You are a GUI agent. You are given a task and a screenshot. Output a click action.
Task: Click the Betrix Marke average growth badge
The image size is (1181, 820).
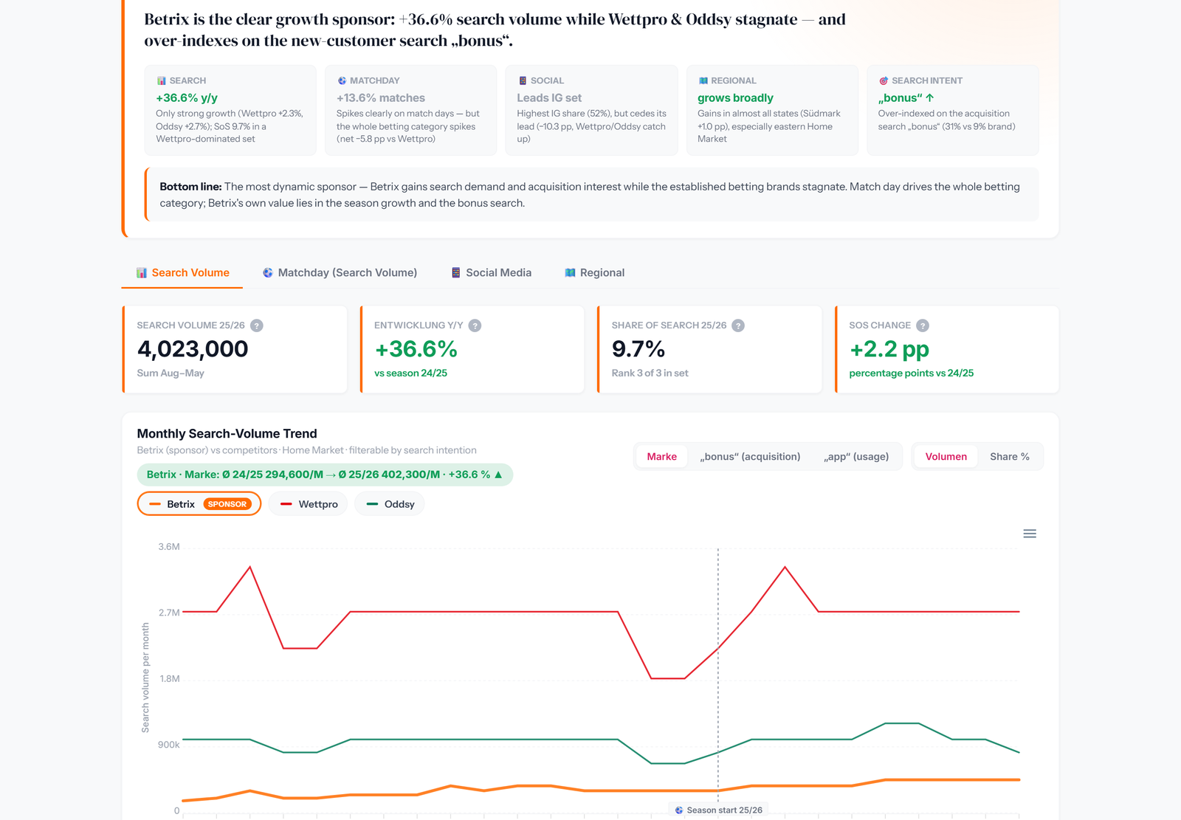click(x=325, y=475)
